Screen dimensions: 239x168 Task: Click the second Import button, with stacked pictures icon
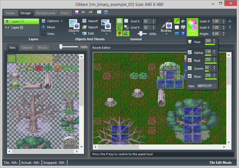90,27
